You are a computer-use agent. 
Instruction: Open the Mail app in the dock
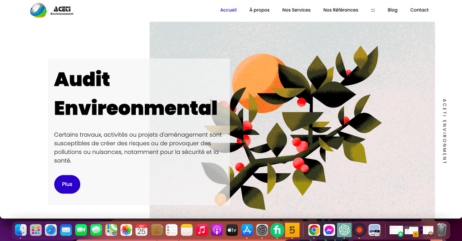click(66, 230)
